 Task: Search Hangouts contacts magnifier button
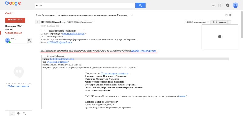(29, 40)
